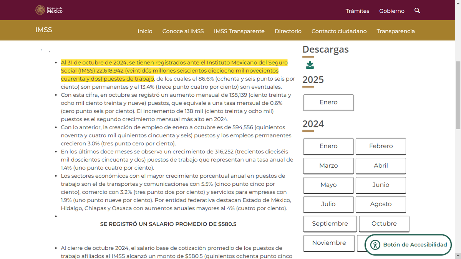Screen dimensions: 461x259
Task: Click the 2024 year heading
Action: (x=313, y=124)
